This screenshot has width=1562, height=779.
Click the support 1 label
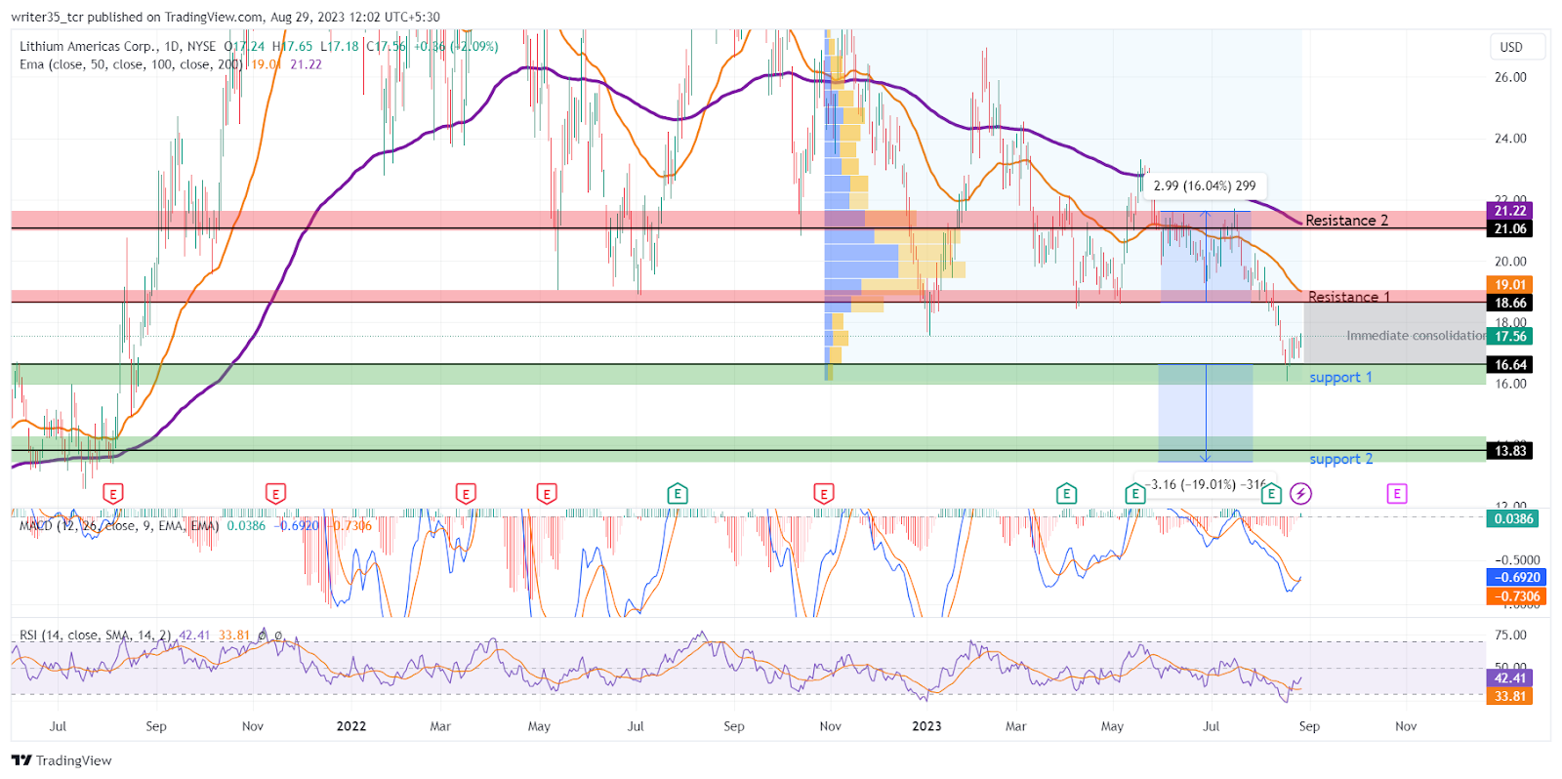(x=1340, y=377)
